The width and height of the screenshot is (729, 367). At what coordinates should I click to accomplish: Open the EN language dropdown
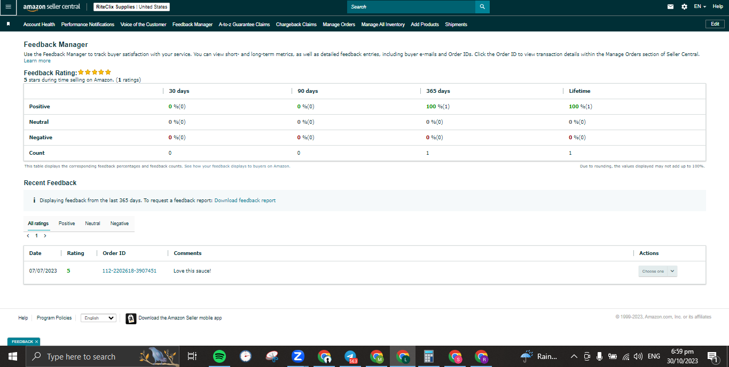click(x=700, y=6)
